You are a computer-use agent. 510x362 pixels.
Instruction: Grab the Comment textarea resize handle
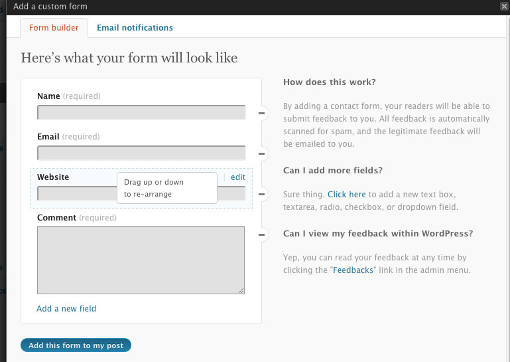[x=241, y=290]
